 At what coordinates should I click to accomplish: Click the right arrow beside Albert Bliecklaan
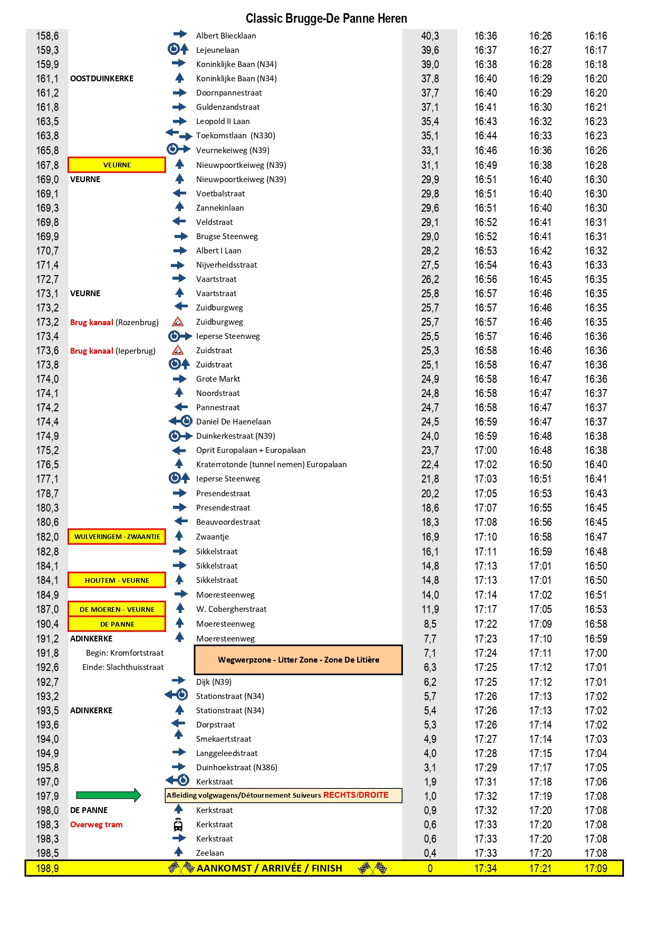pyautogui.click(x=180, y=34)
